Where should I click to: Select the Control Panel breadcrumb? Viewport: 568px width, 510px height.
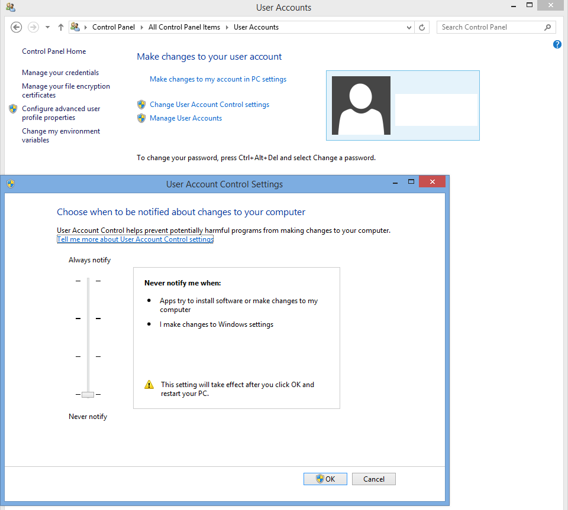coord(114,27)
